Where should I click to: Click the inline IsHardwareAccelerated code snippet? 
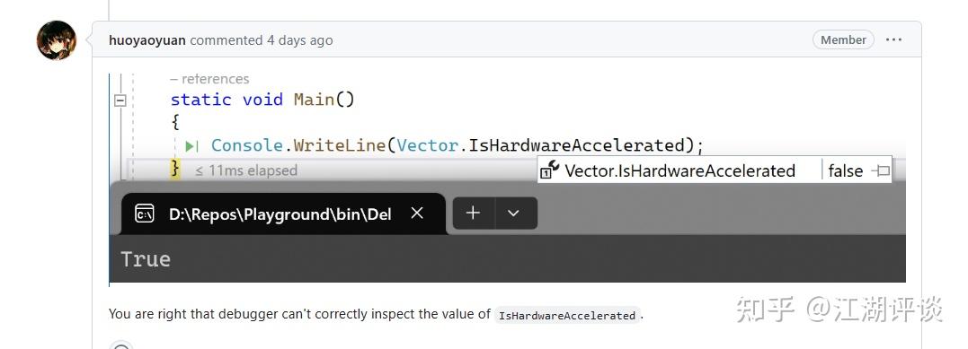coord(567,315)
